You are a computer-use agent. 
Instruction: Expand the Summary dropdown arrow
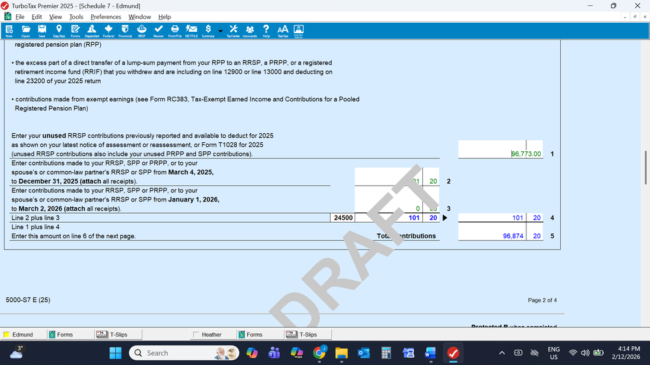(221, 31)
